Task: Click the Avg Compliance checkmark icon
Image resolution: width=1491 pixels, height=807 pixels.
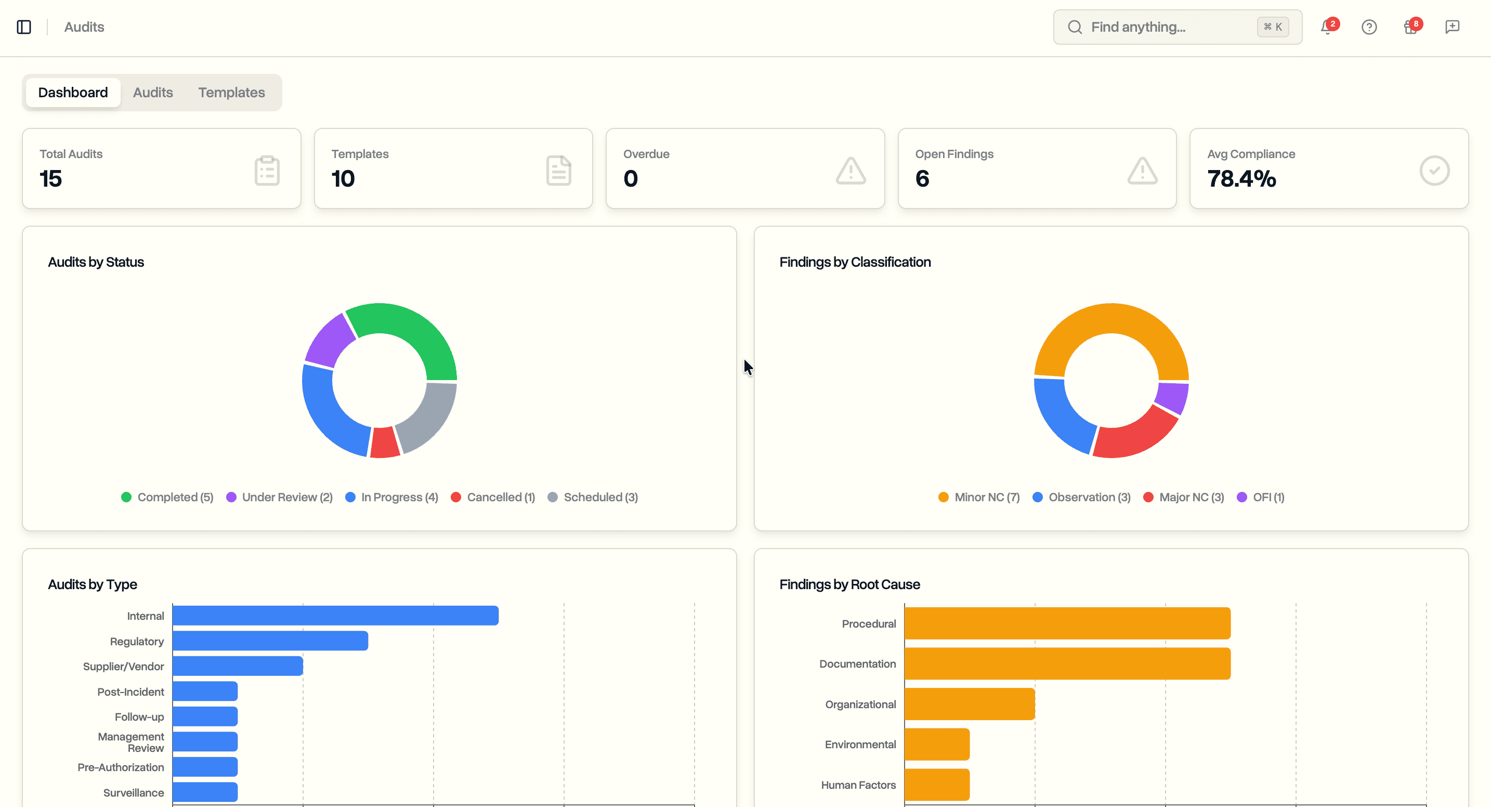Action: click(x=1434, y=169)
